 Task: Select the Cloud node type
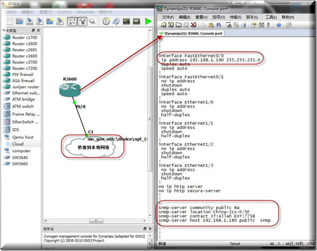(22, 144)
